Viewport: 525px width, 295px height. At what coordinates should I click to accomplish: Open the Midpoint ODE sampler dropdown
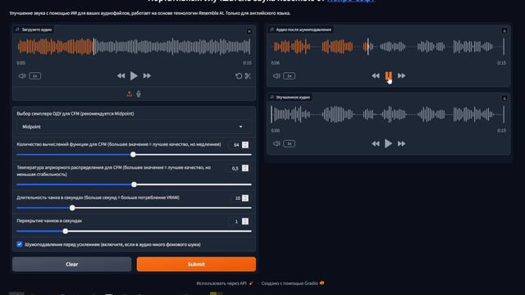134,127
